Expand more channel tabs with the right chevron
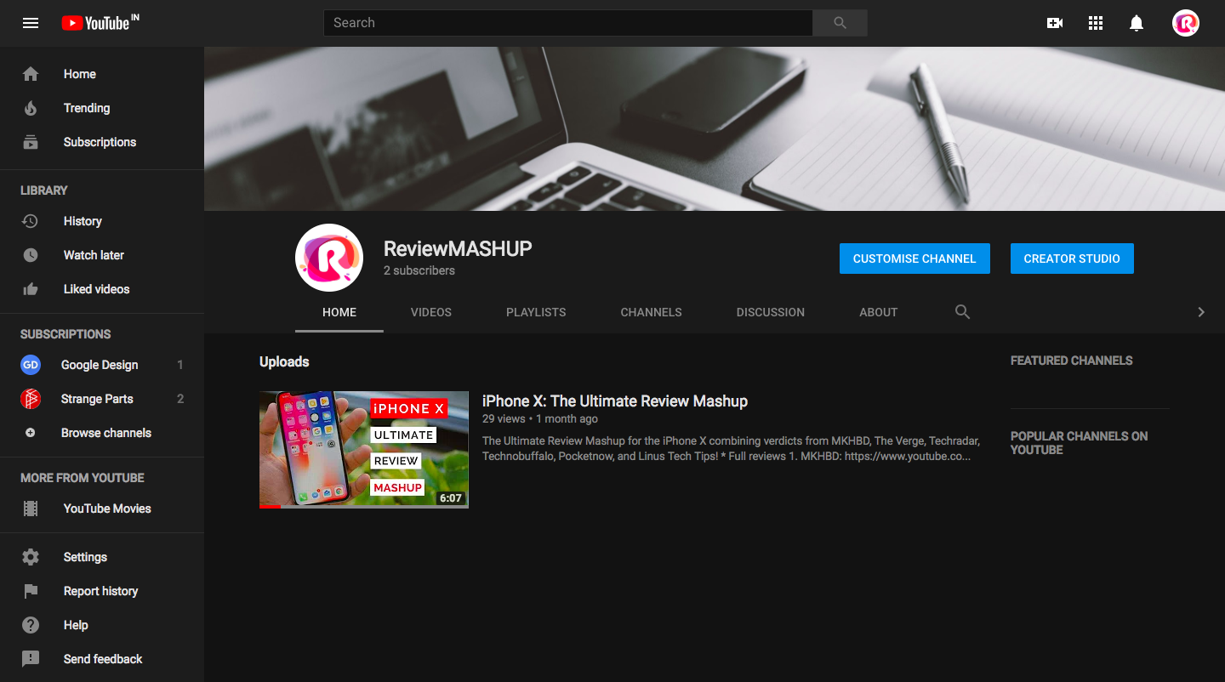 1201,312
